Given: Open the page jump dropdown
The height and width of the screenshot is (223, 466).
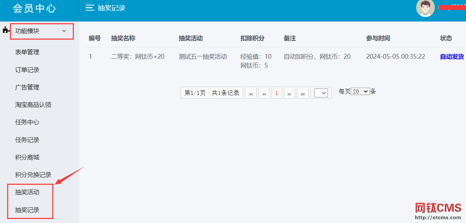Looking at the screenshot, I should [x=321, y=93].
